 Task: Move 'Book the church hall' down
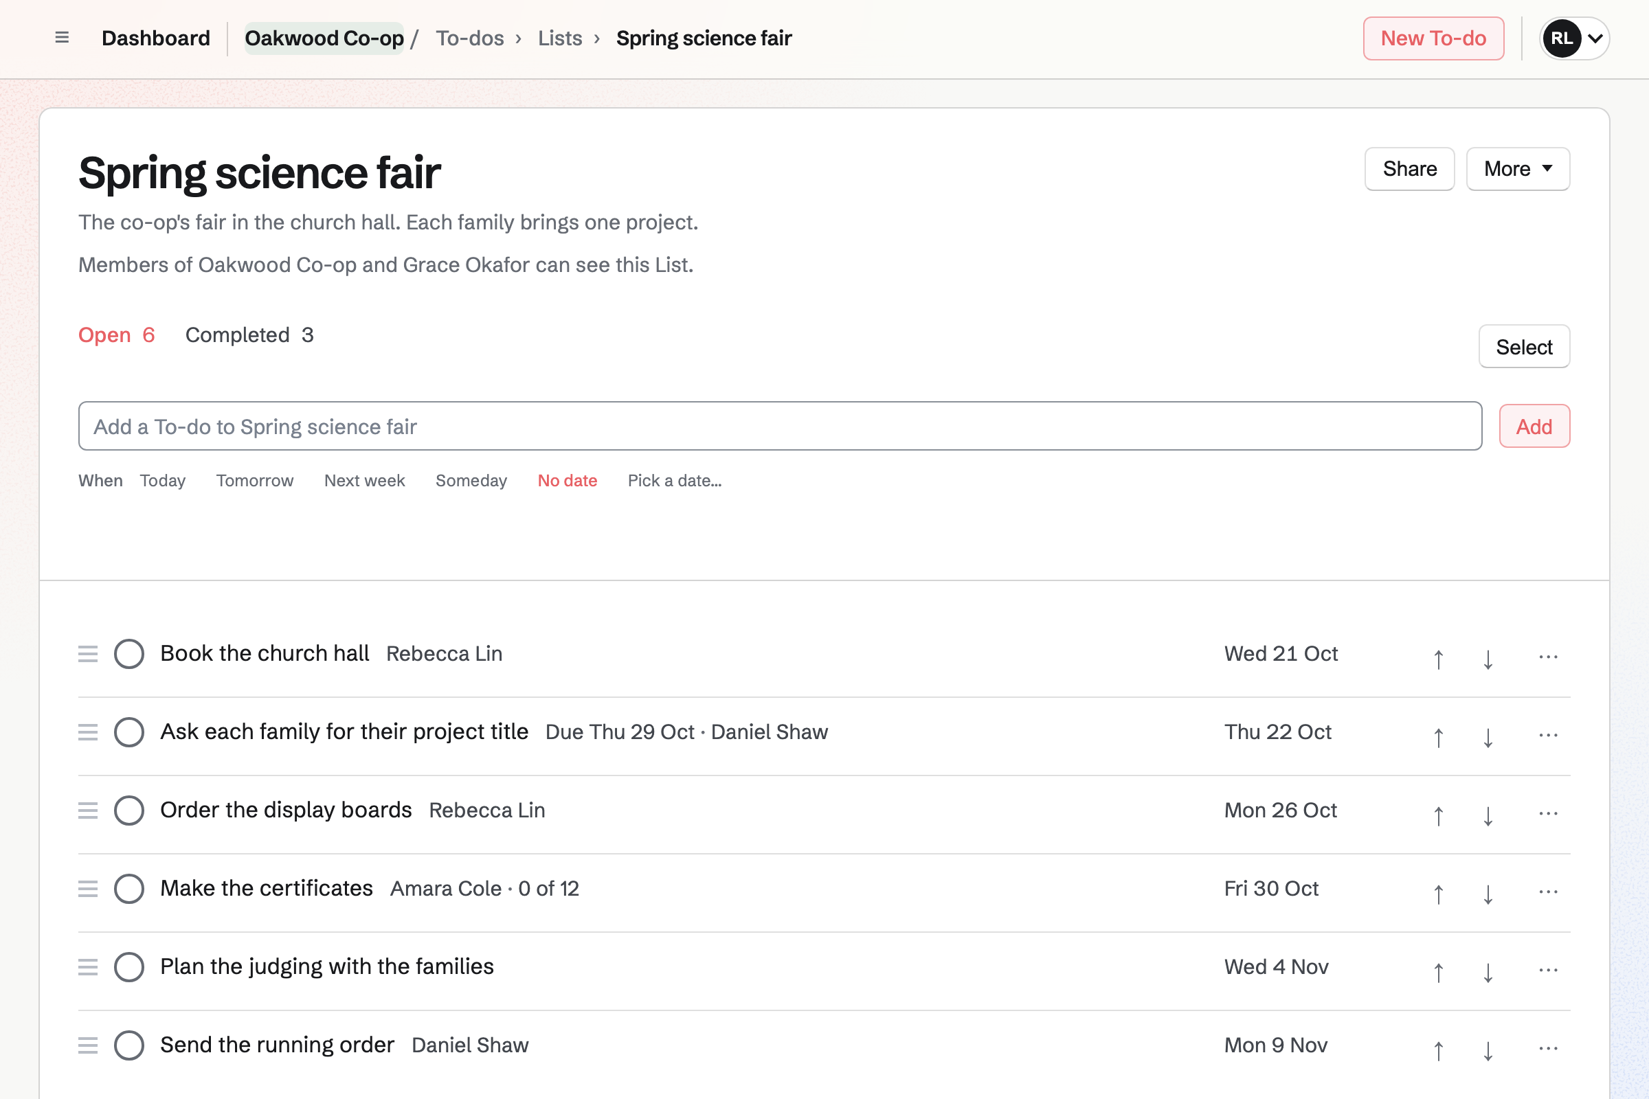(x=1488, y=659)
